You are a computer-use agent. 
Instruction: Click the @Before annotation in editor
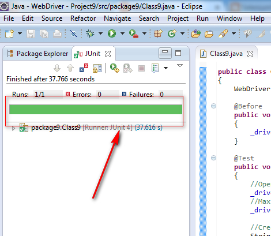[248, 106]
